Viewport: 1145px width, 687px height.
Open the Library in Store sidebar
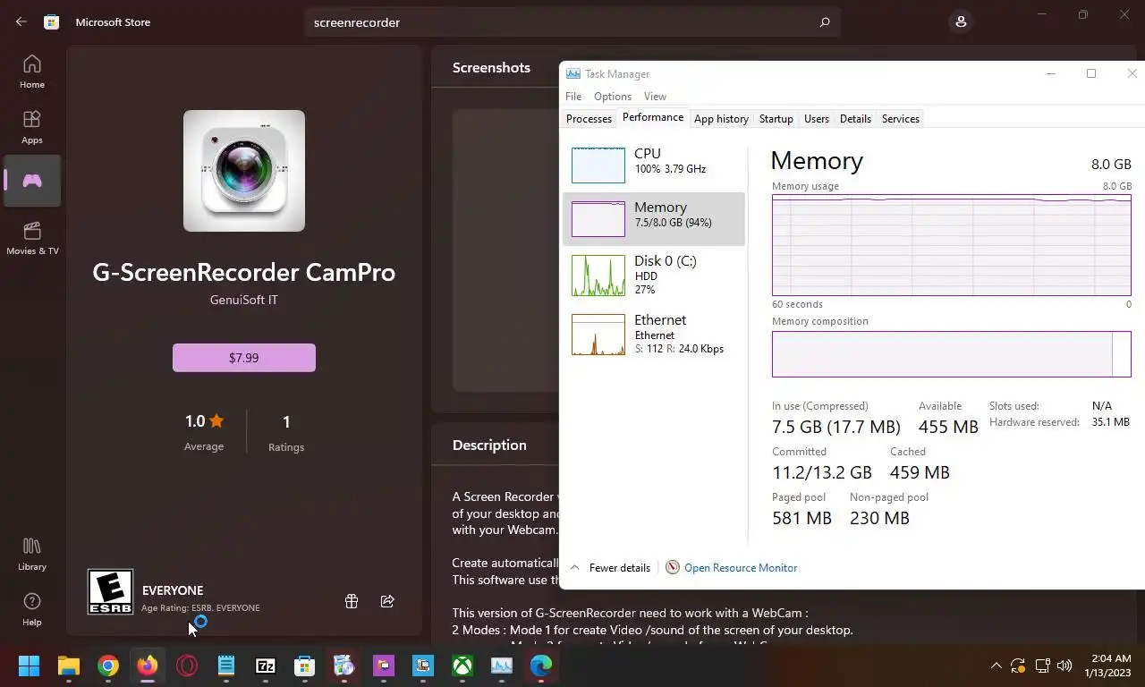click(x=32, y=554)
